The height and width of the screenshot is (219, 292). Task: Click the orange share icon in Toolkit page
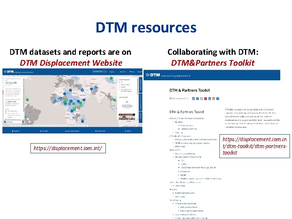214,99
